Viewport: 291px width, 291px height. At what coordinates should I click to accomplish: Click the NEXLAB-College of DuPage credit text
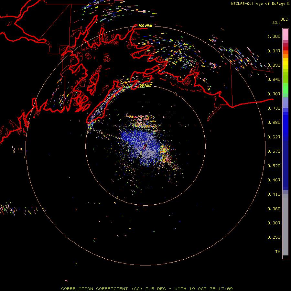[x=258, y=4]
